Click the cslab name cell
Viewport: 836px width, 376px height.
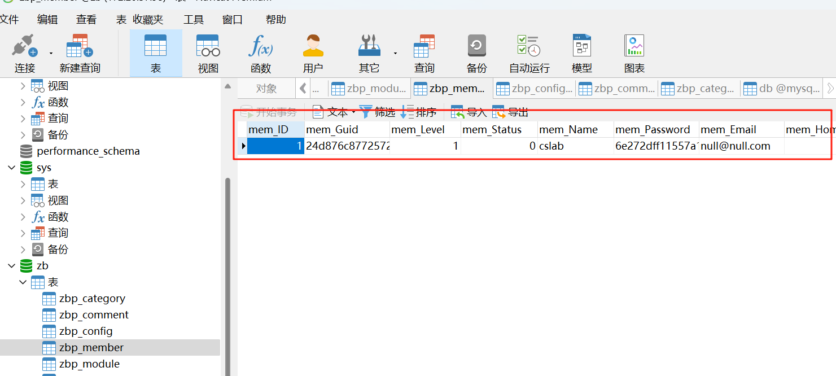[x=576, y=146]
